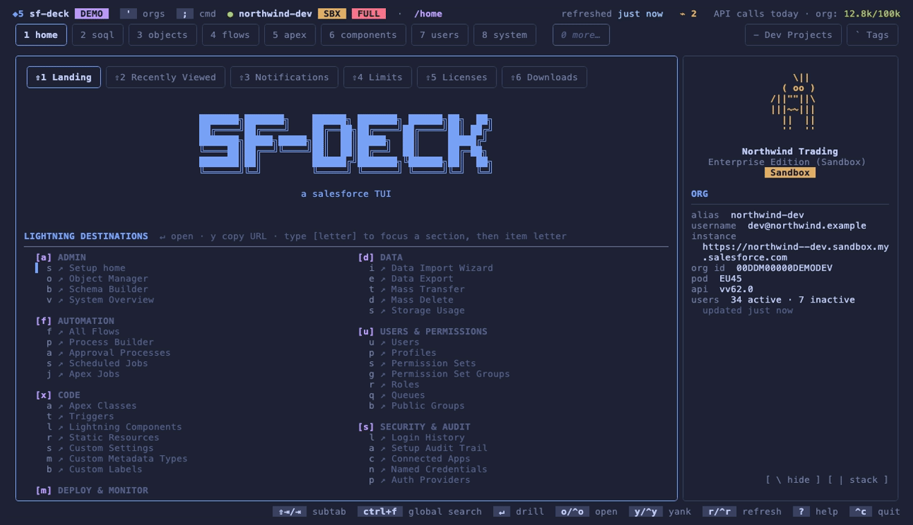Focus the [f] AUTOMATION section
Viewport: 913px width, 525px height.
75,321
